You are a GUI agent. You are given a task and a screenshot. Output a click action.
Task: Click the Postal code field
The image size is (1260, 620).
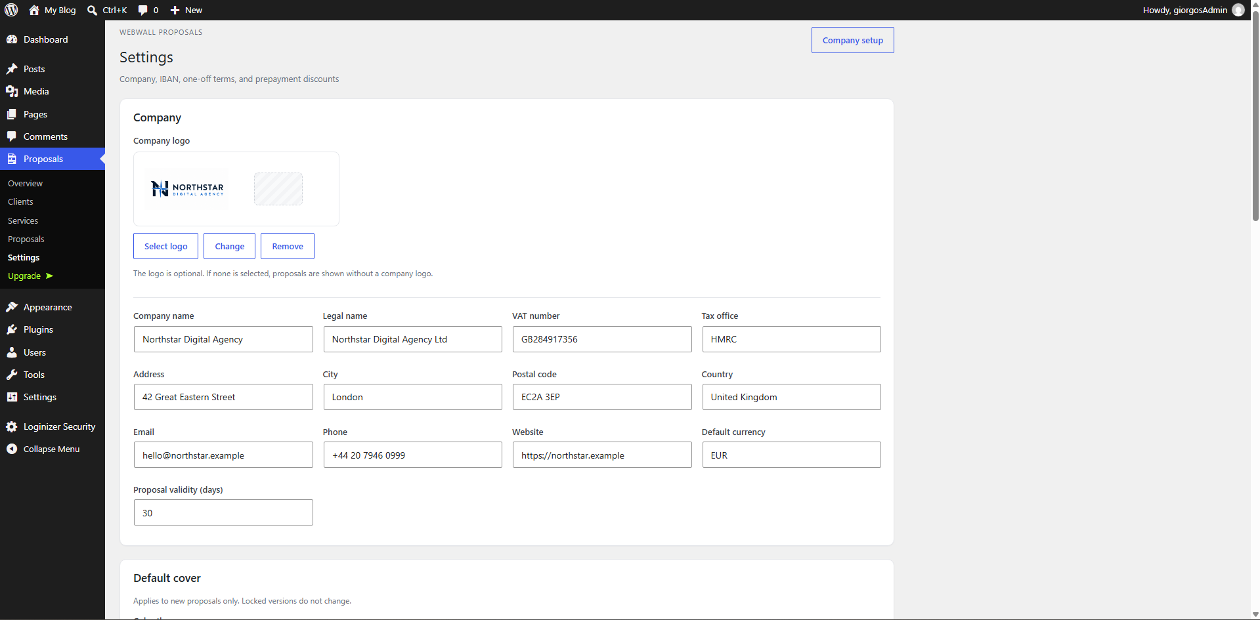point(602,397)
